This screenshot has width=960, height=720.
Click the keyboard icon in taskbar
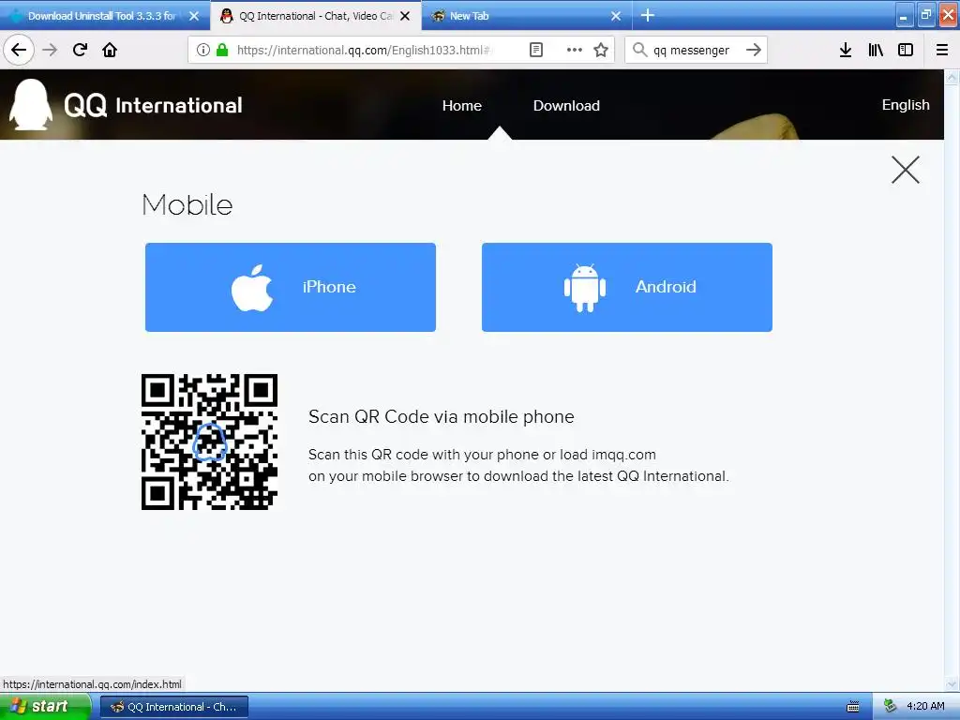click(852, 707)
